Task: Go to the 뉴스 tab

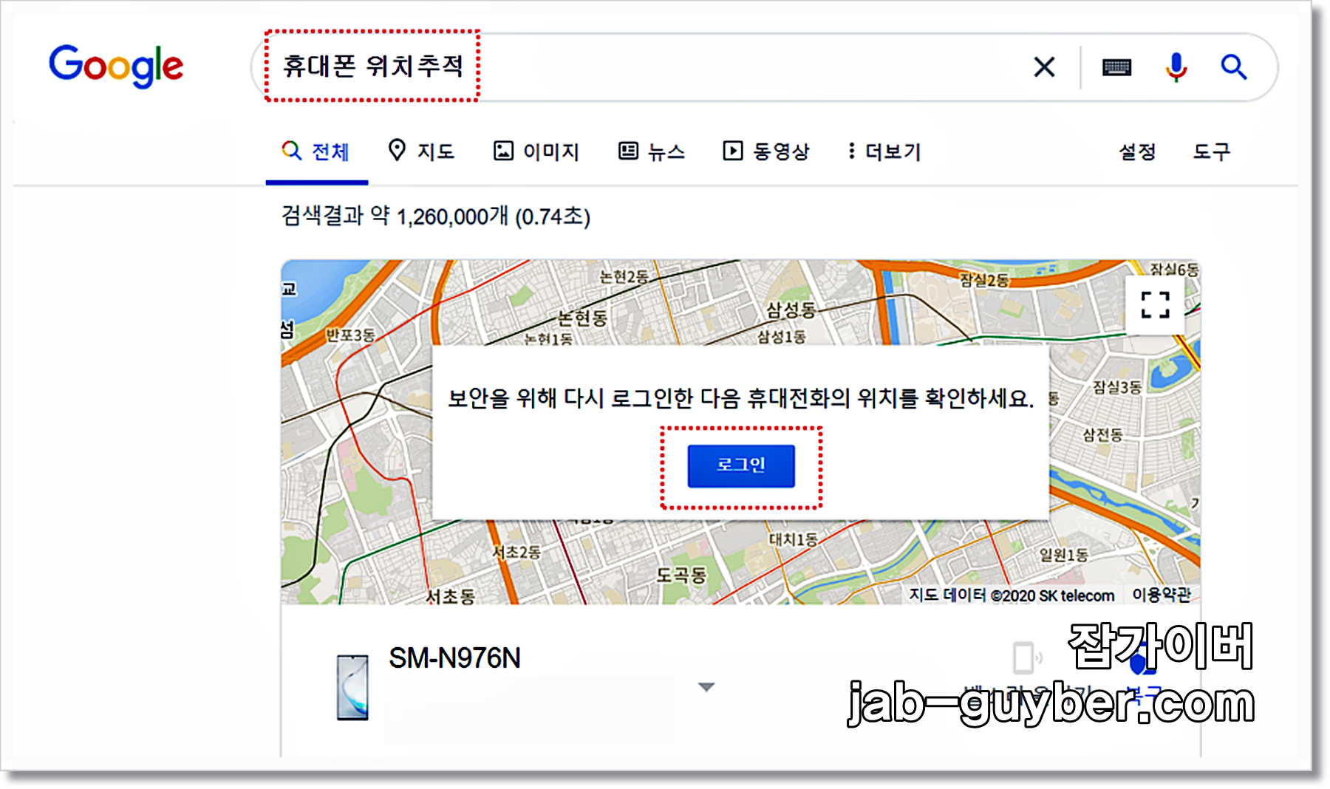Action: (652, 151)
